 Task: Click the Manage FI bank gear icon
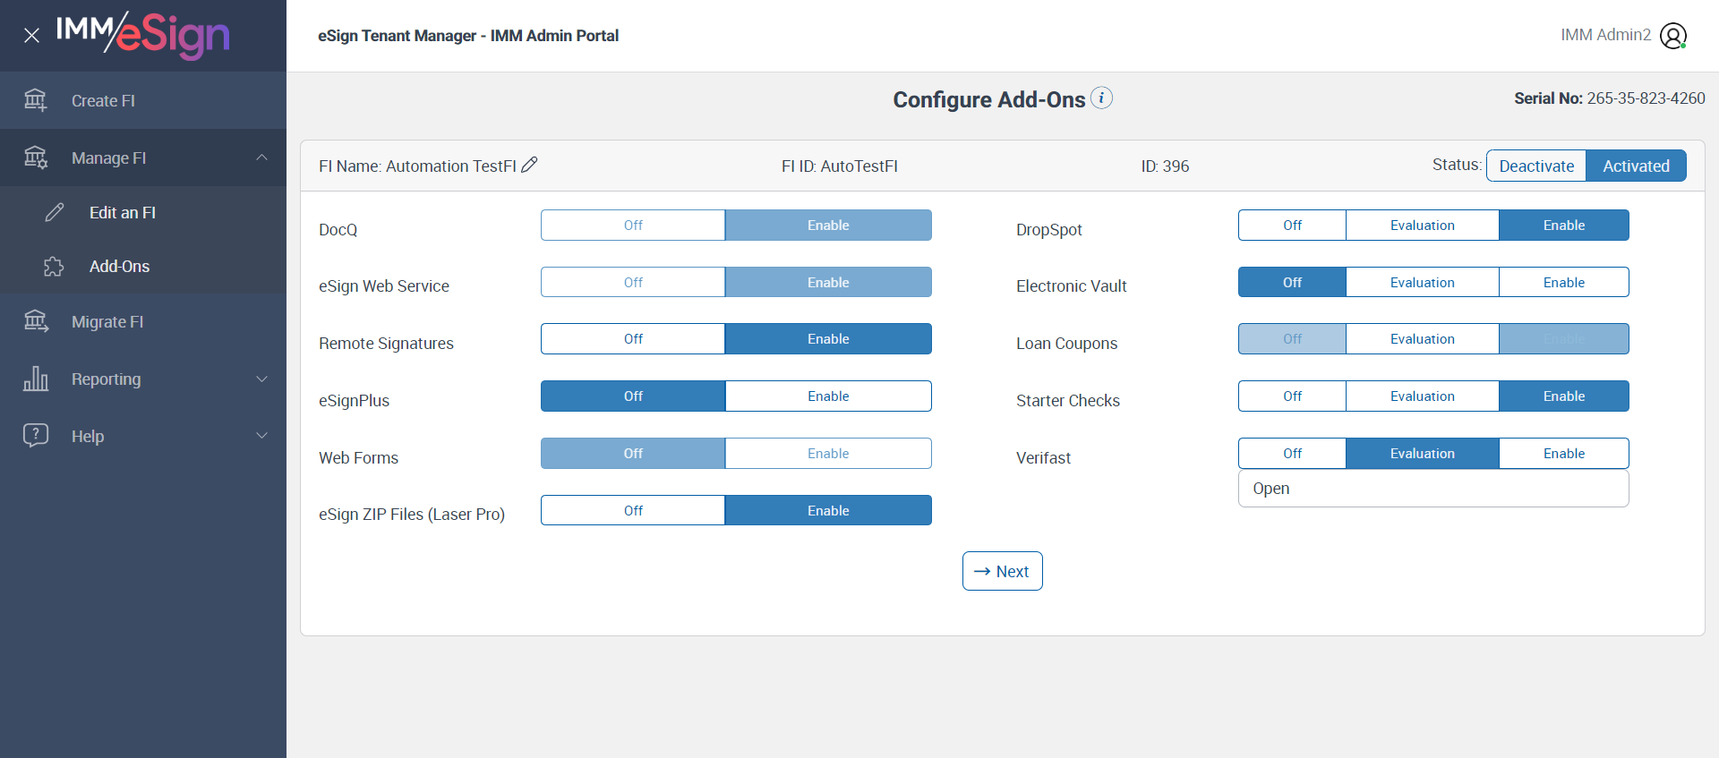pos(36,158)
